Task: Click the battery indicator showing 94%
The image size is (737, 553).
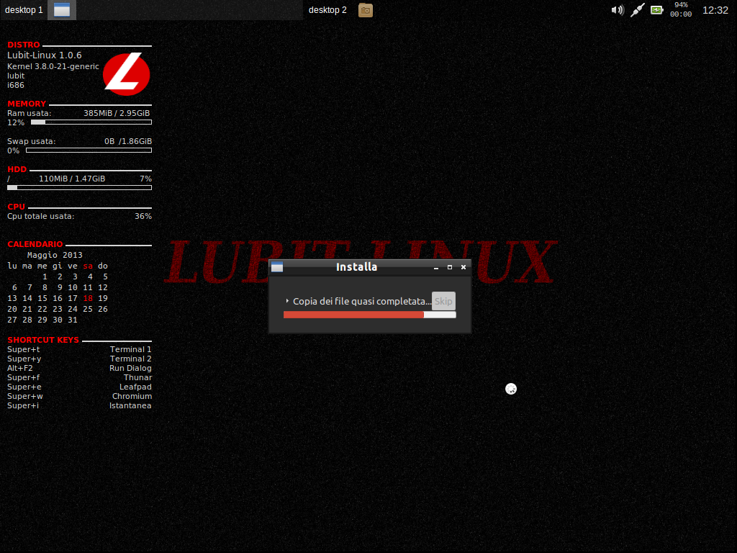Action: point(656,10)
